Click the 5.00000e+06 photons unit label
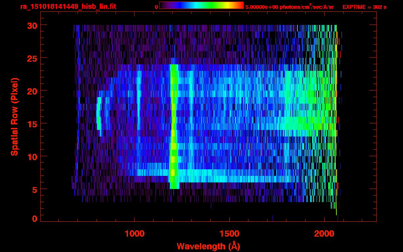 point(289,7)
